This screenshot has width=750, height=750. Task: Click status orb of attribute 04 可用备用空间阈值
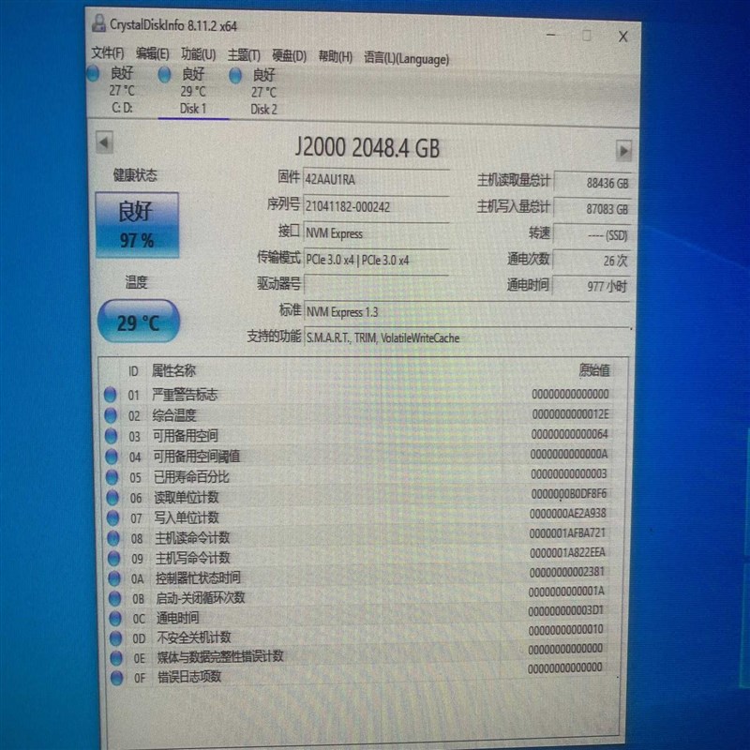click(112, 456)
